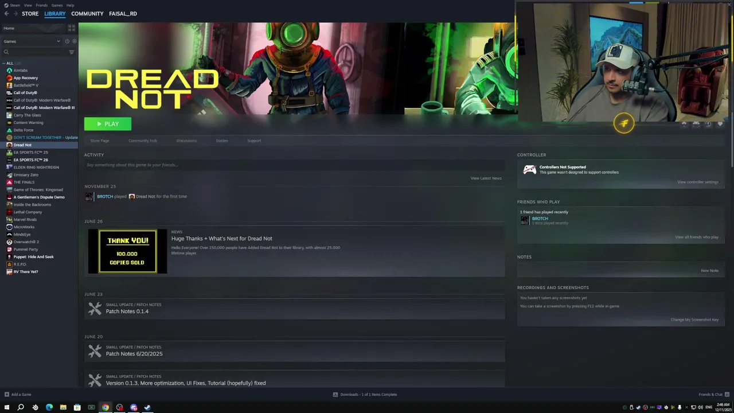Open Discussions link
This screenshot has width=734, height=413.
coord(186,141)
